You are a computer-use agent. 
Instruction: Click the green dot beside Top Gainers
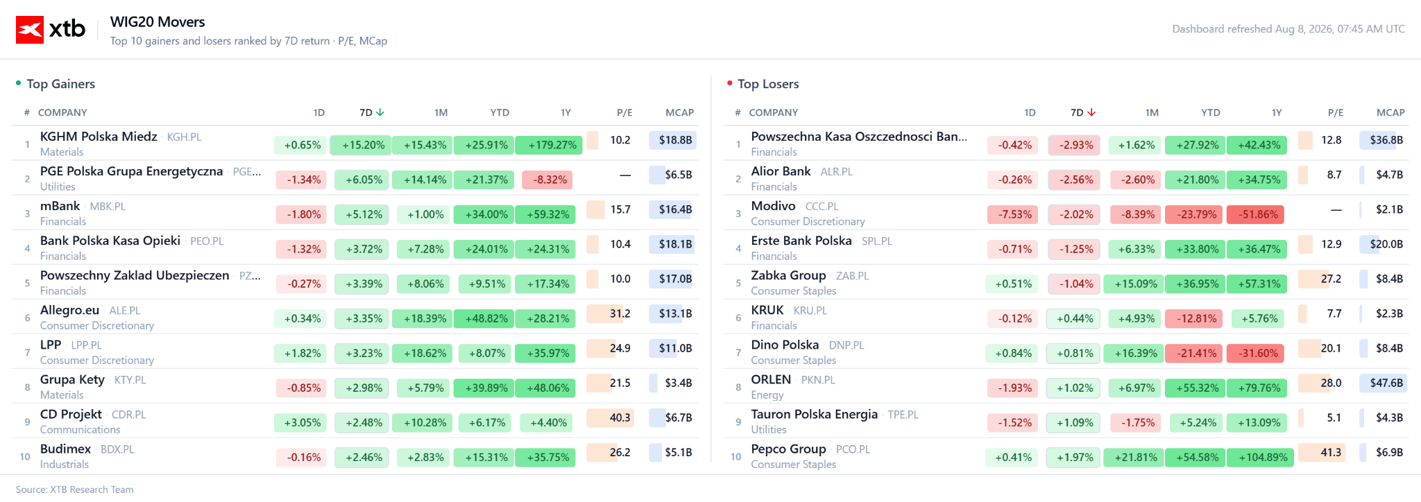19,83
